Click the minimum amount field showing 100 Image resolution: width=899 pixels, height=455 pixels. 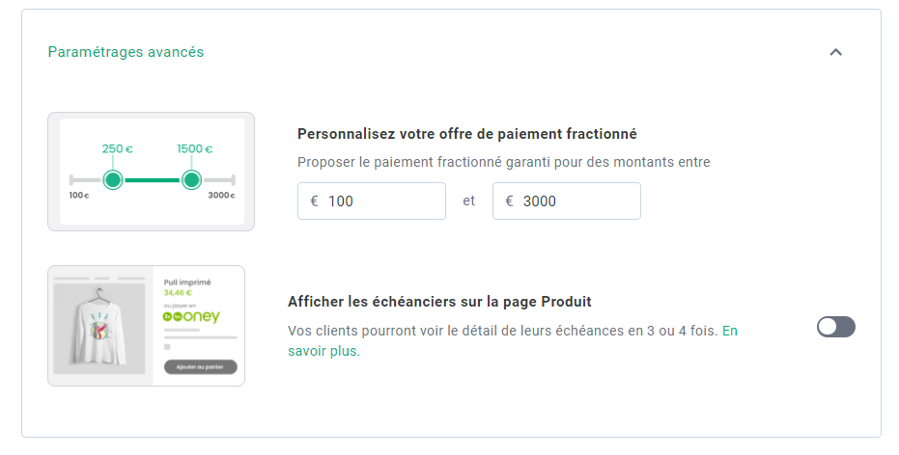tap(372, 201)
